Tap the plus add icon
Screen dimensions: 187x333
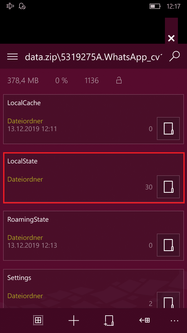click(x=74, y=321)
